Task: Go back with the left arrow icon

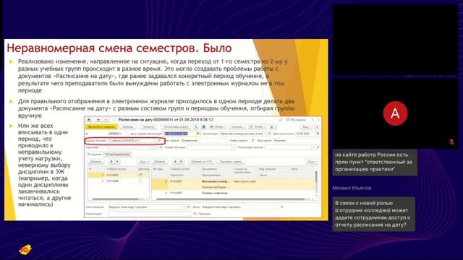Action: [x=98, y=120]
